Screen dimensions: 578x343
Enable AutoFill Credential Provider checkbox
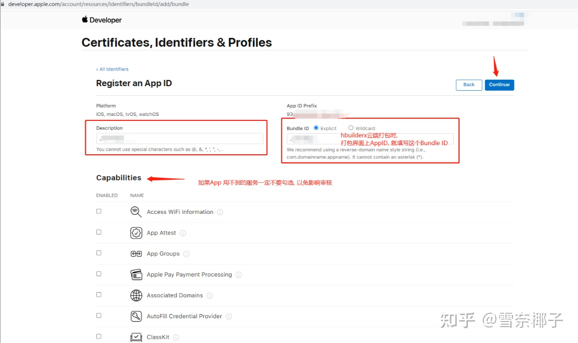coord(98,316)
